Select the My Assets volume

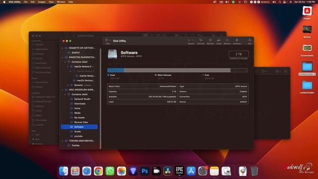click(79, 118)
